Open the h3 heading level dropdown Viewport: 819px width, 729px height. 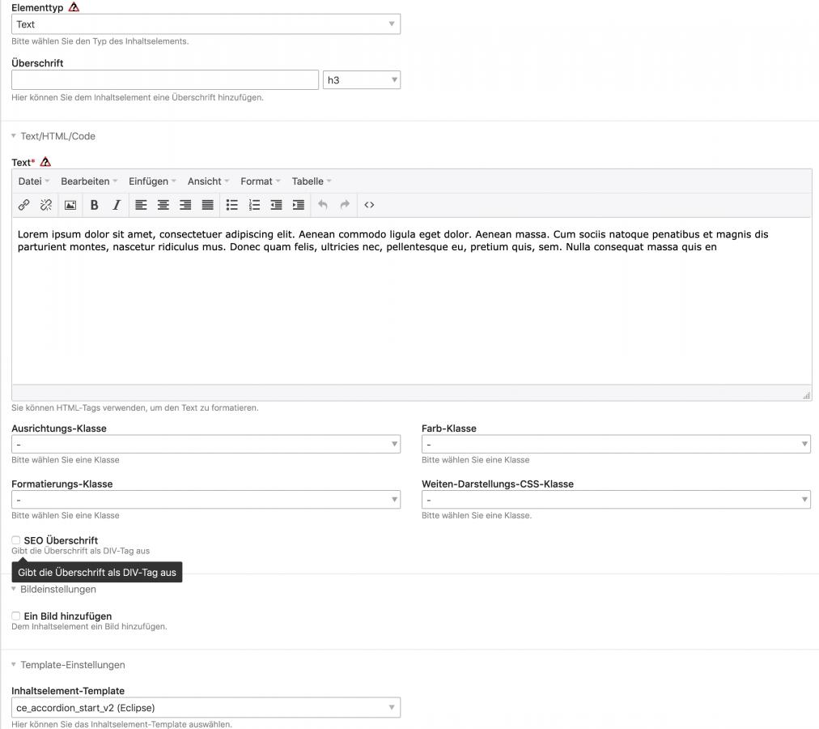point(361,80)
